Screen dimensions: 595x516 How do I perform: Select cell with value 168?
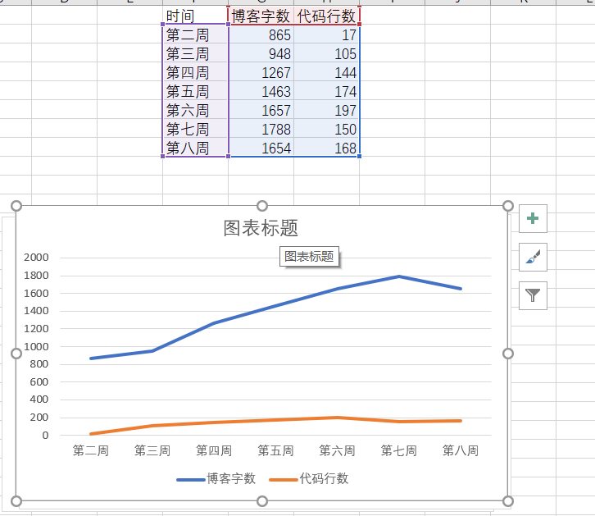click(327, 148)
